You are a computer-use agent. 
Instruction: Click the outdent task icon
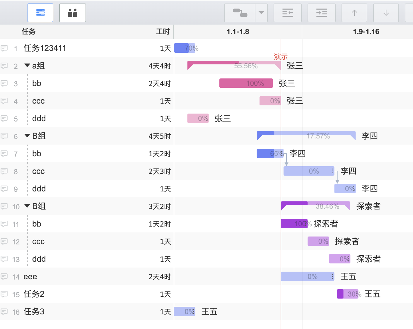click(288, 13)
